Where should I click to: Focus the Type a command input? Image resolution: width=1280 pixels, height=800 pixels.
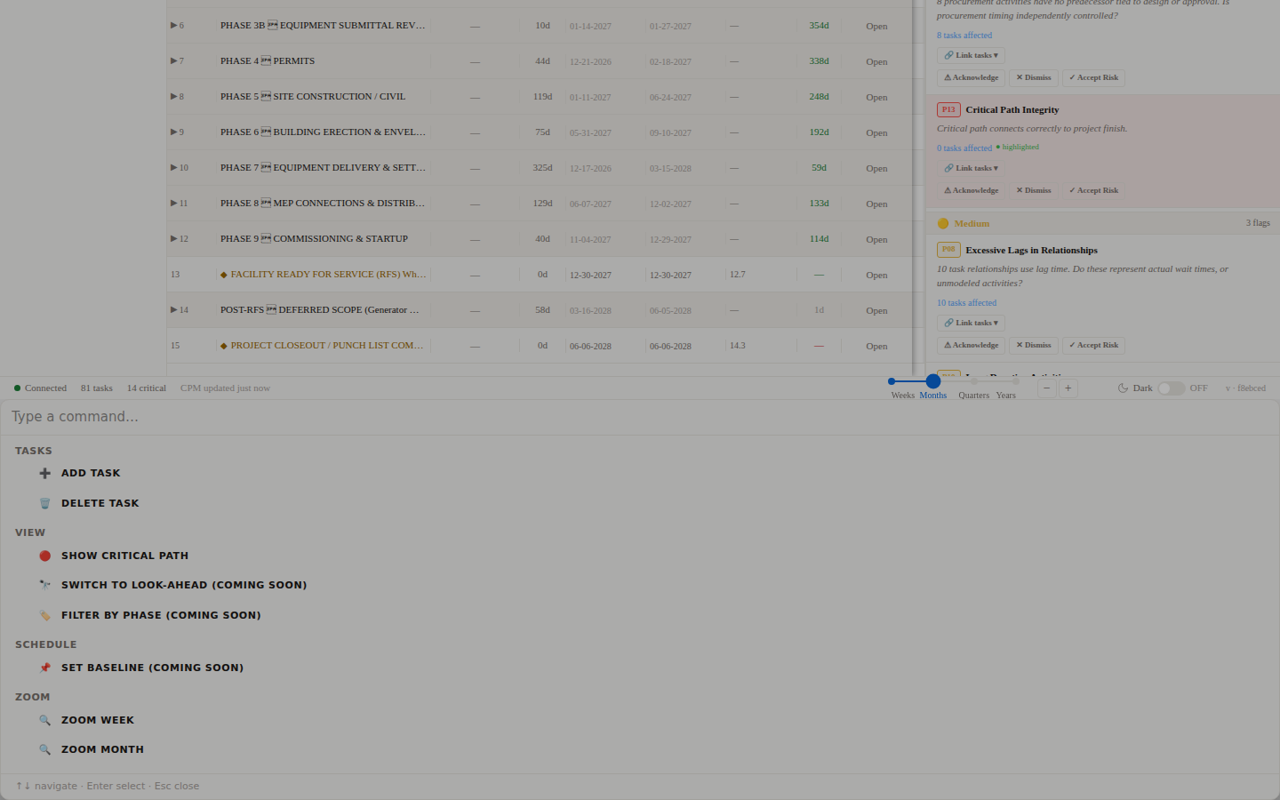click(x=640, y=417)
